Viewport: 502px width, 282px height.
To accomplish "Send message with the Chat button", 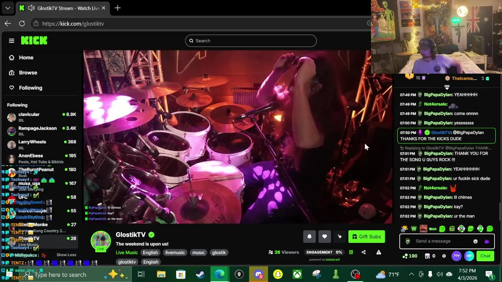I will click(x=485, y=256).
